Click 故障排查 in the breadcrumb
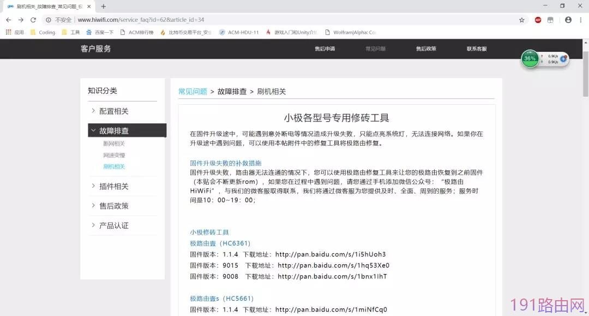 point(232,92)
